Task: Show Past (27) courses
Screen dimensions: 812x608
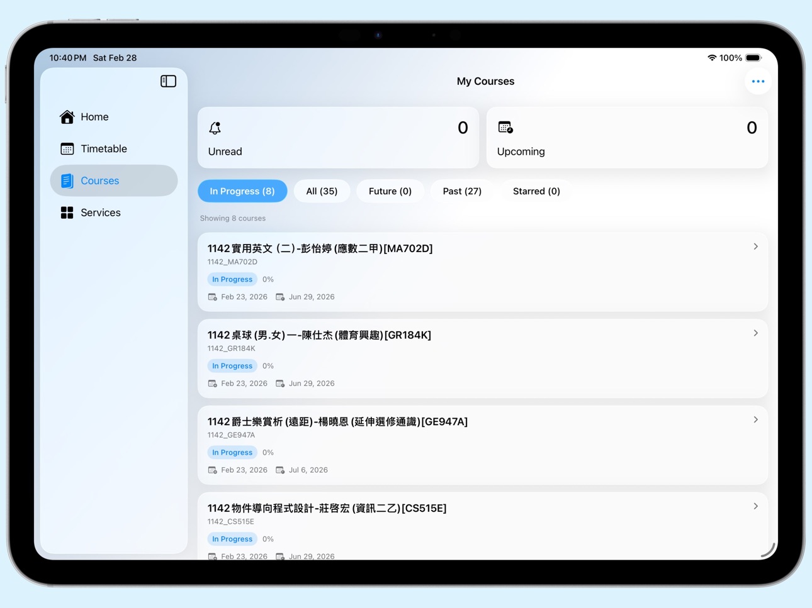Action: pos(462,191)
